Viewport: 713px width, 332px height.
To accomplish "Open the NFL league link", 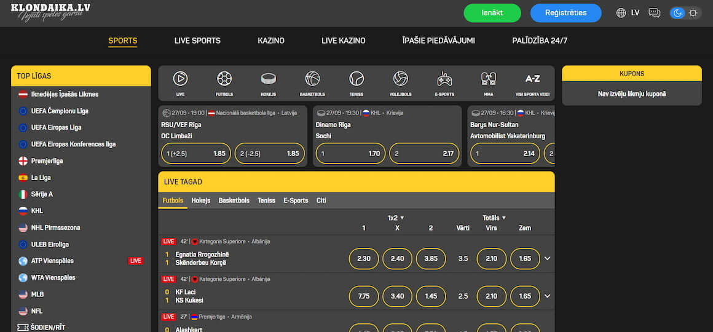I will pos(37,311).
